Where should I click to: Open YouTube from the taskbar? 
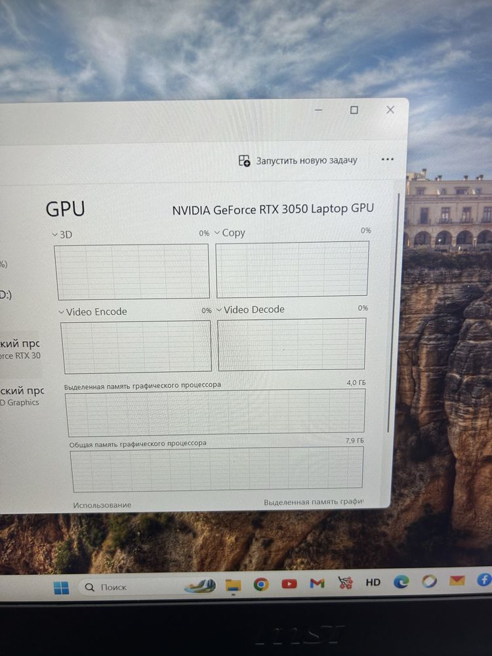tap(289, 583)
